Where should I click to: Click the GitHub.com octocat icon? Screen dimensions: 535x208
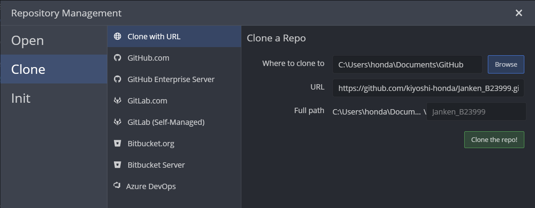coord(117,58)
